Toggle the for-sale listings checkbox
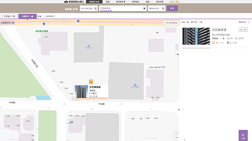This screenshot has height=141, width=252. pos(44,16)
